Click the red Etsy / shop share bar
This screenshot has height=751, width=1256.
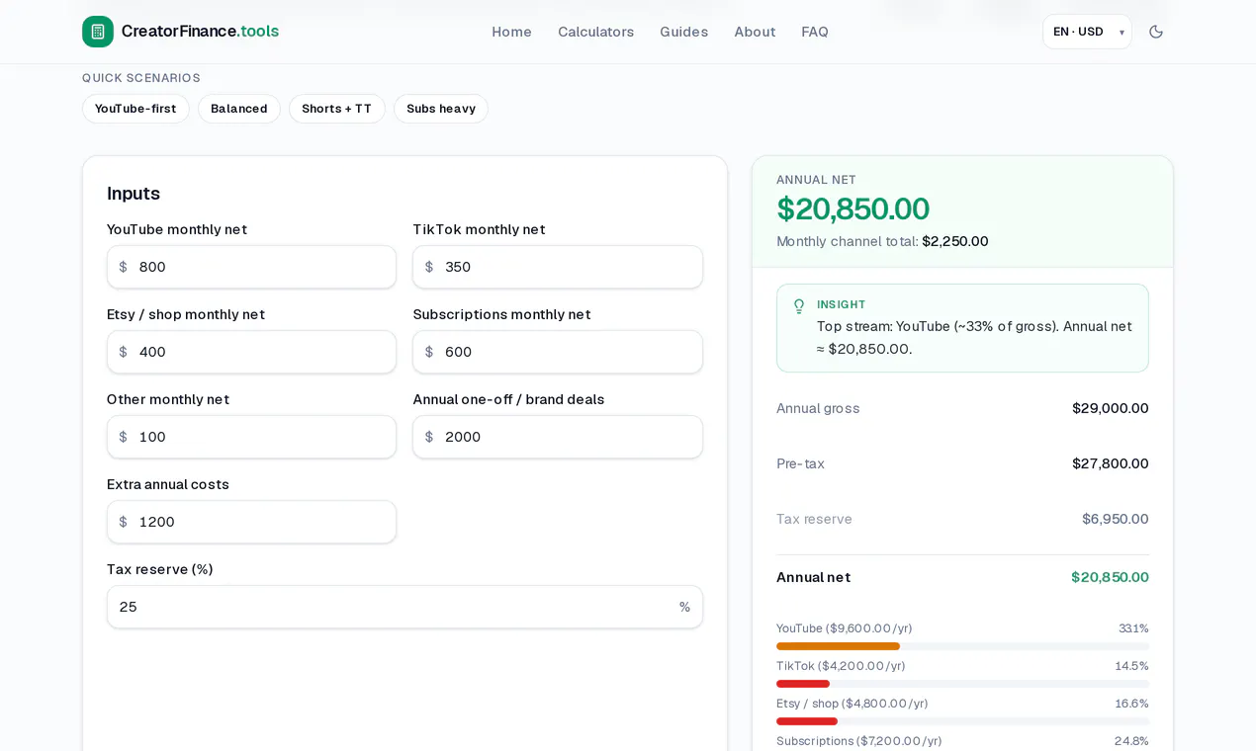coord(807,721)
